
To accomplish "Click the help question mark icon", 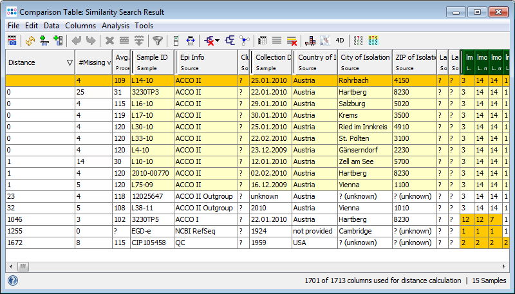I will 12,280.
